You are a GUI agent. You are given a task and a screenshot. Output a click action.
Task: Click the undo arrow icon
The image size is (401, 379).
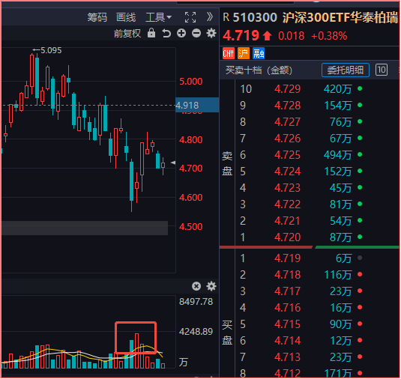coord(166,34)
